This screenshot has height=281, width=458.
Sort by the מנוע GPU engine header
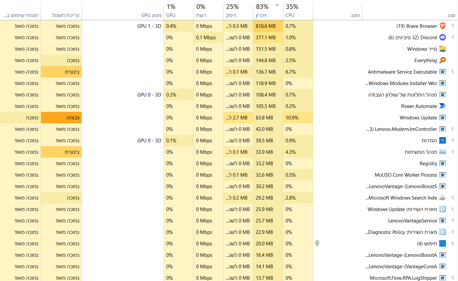[123, 11]
